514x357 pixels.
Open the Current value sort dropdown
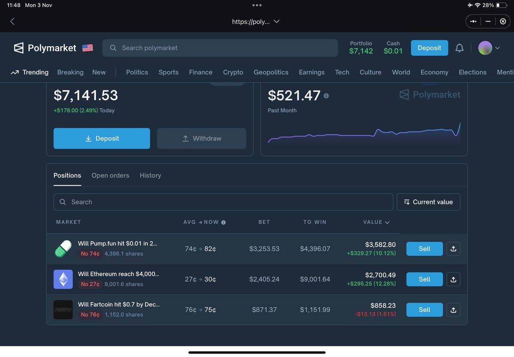(x=428, y=202)
